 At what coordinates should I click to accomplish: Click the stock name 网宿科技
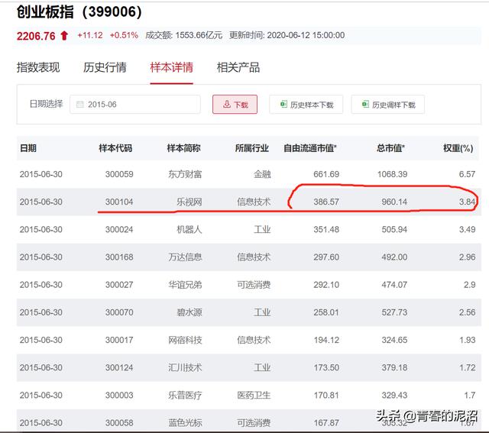[x=185, y=340]
